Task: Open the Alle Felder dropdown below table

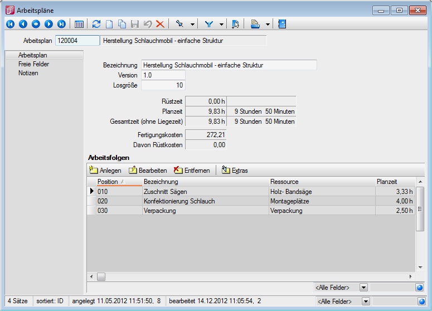Action: tap(363, 288)
